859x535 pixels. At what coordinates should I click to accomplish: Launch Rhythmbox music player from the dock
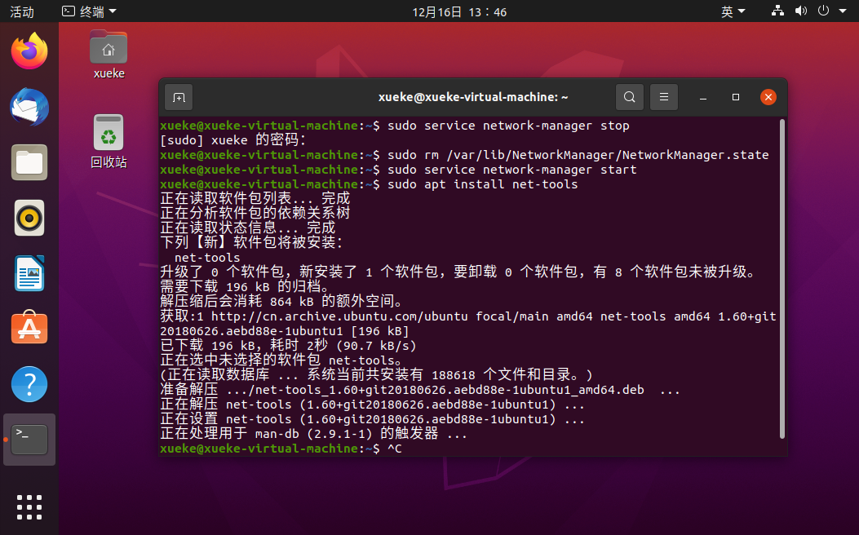[29, 218]
